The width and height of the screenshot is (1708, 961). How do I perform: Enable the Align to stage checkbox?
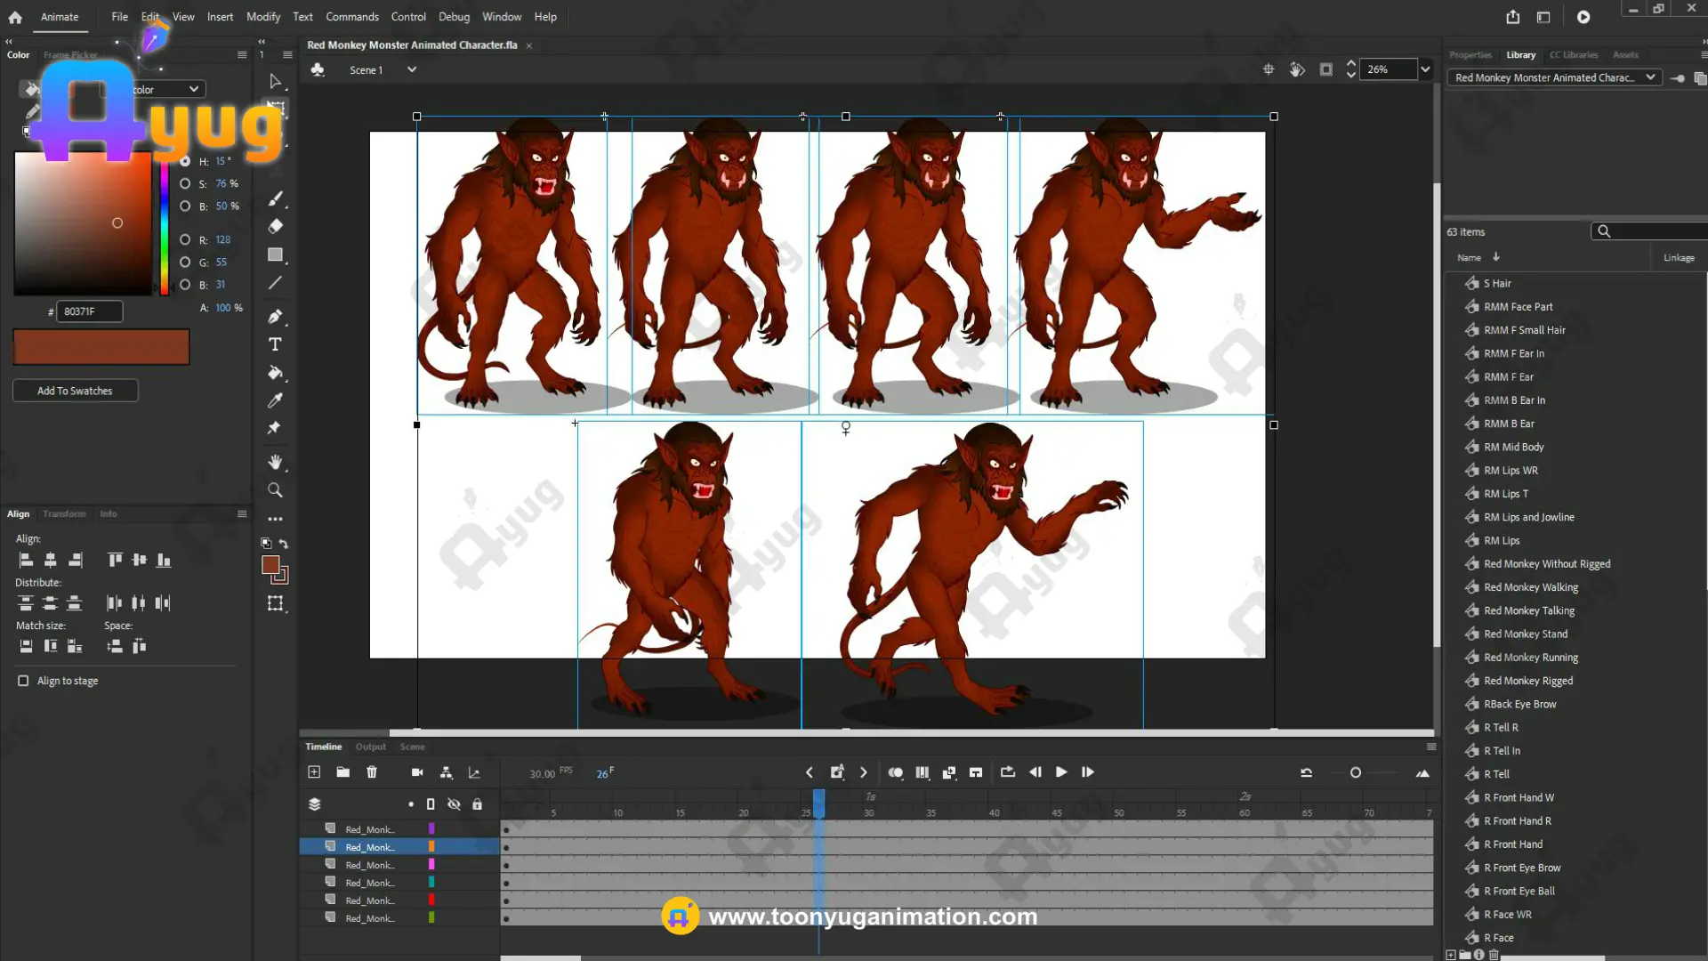(23, 681)
